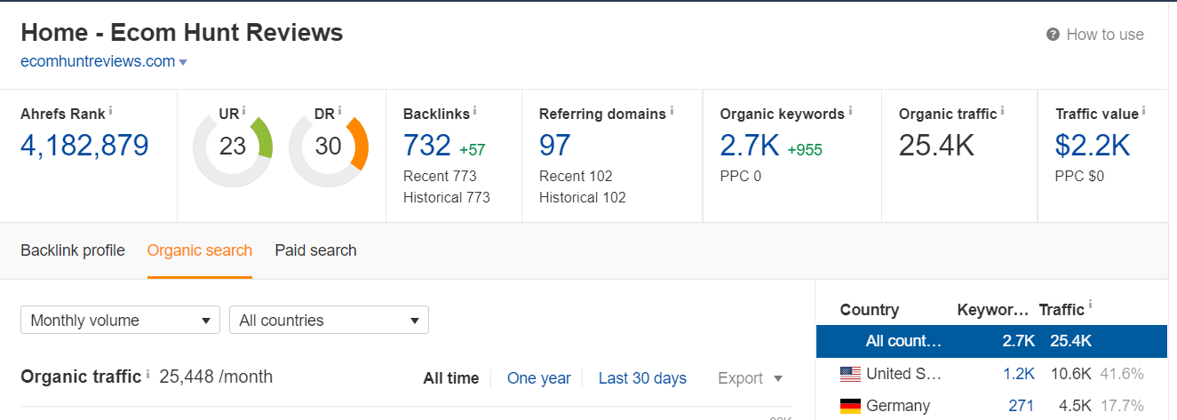Click the info icon beside Ahrefs Rank

[x=111, y=112]
